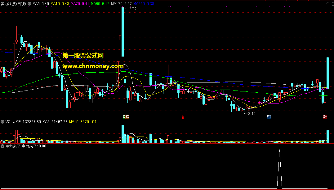Expand the VOLUME indicator panel menu
This screenshot has height=190, width=334.
[x=2, y=122]
